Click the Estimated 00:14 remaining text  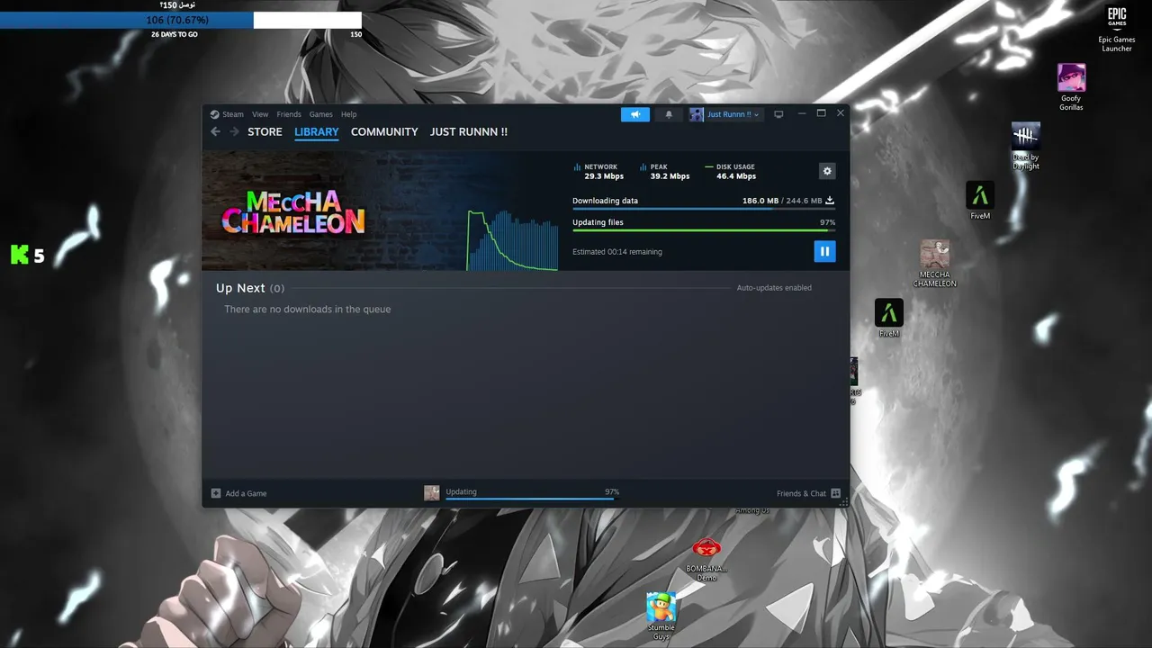click(x=617, y=252)
